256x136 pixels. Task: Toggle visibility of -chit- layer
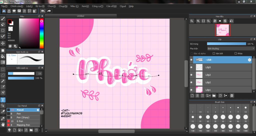[191, 60]
